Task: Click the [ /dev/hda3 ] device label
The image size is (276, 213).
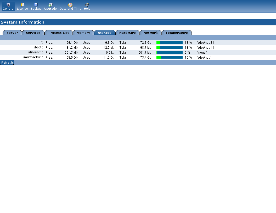Action: [205, 43]
